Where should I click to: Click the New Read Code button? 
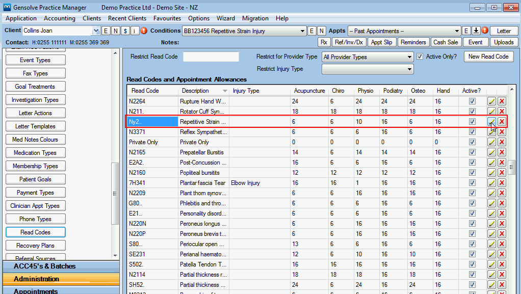click(488, 57)
